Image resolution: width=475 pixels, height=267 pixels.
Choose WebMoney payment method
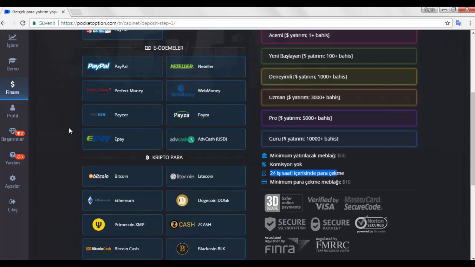tap(206, 90)
